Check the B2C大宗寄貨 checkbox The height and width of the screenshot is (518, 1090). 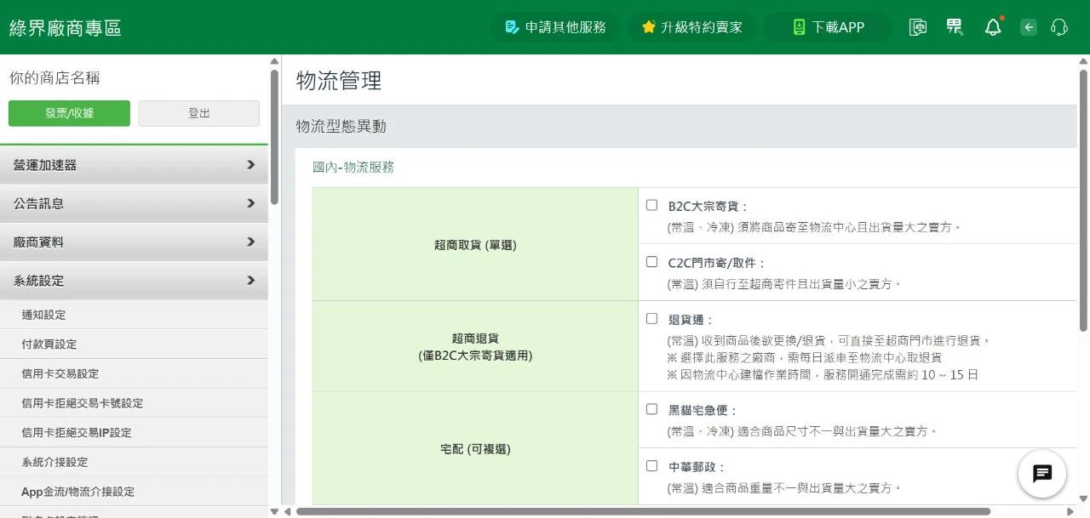[651, 205]
